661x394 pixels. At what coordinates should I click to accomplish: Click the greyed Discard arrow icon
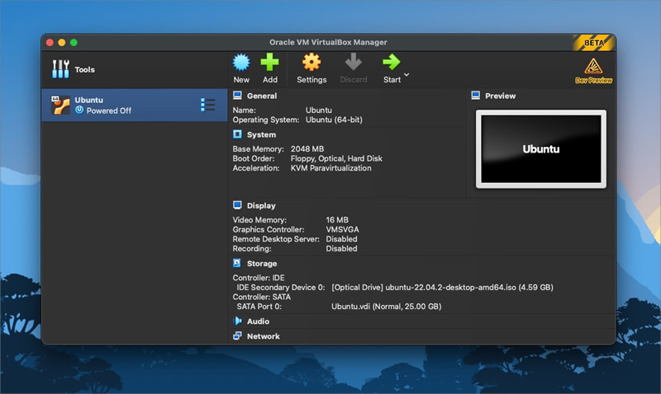pos(354,62)
